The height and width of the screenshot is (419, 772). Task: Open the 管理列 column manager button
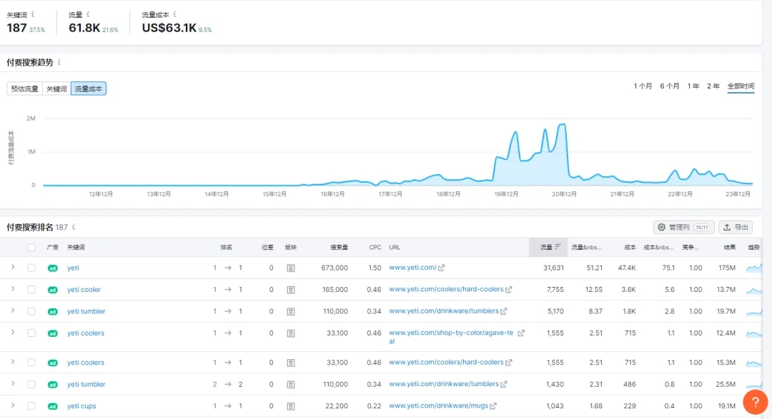[683, 227]
